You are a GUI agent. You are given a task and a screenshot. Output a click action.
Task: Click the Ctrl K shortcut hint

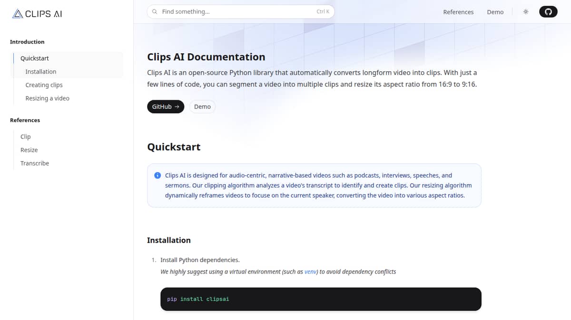point(323,12)
